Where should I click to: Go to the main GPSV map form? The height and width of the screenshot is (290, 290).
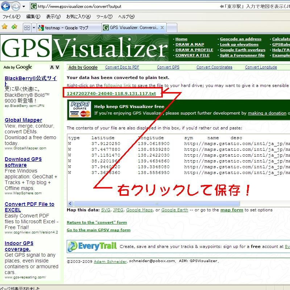pos(99,230)
